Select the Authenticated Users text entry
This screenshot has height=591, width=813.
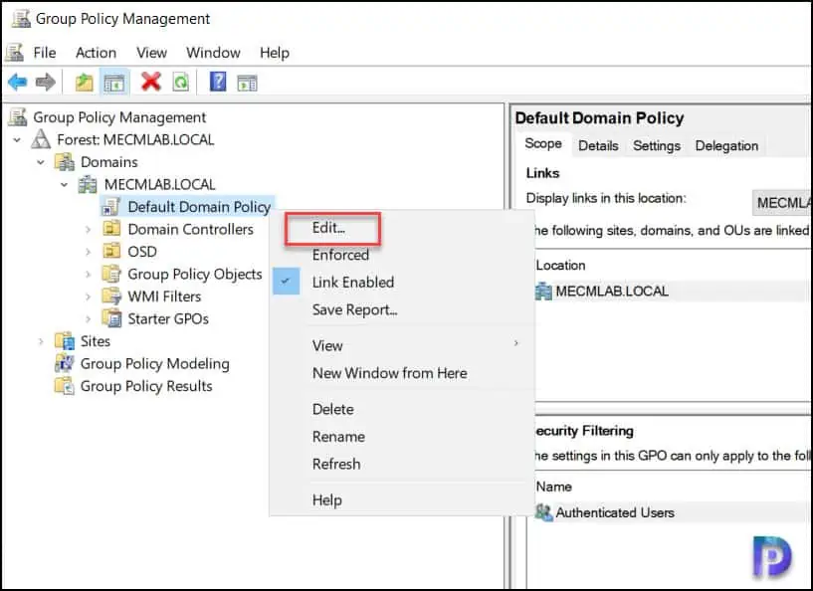pos(615,512)
